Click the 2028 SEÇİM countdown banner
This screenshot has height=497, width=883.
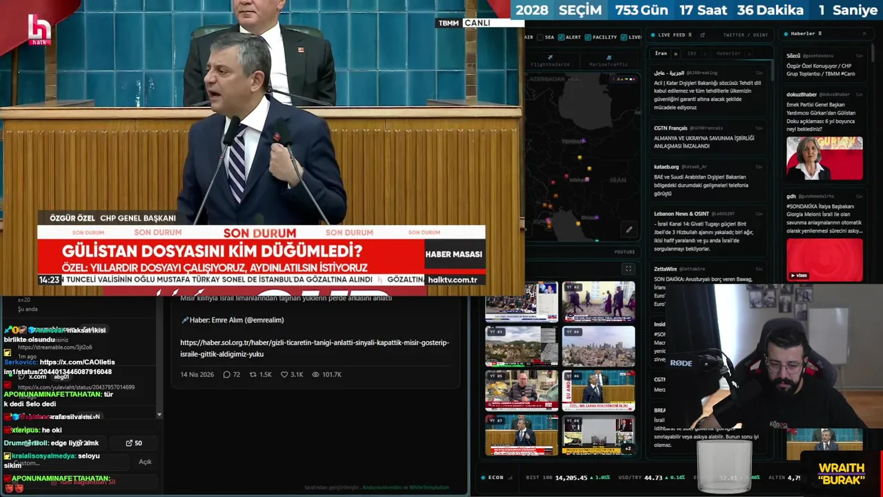(x=697, y=10)
